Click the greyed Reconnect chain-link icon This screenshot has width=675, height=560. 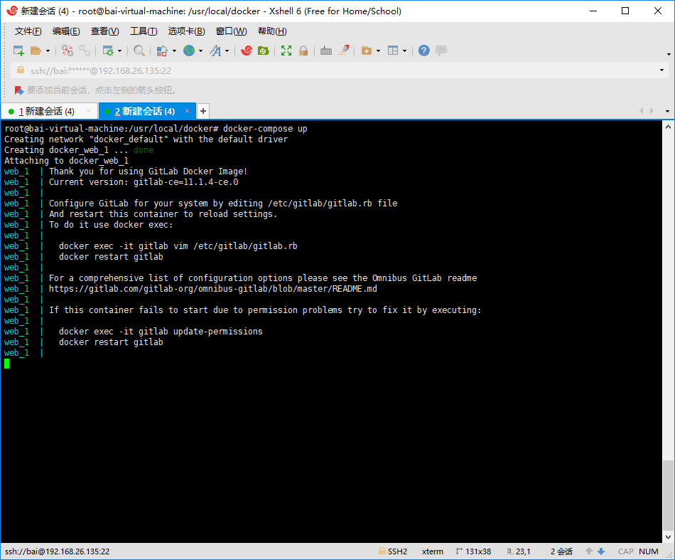pyautogui.click(x=85, y=51)
